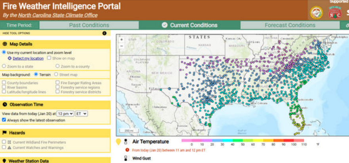Click the checkmark icon on Current Conditions tab

point(164,25)
